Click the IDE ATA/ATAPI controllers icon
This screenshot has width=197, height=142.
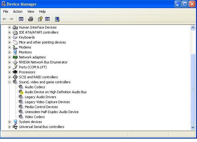click(x=15, y=32)
